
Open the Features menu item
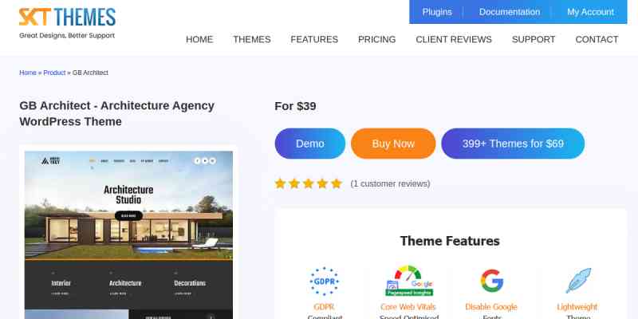(x=314, y=39)
